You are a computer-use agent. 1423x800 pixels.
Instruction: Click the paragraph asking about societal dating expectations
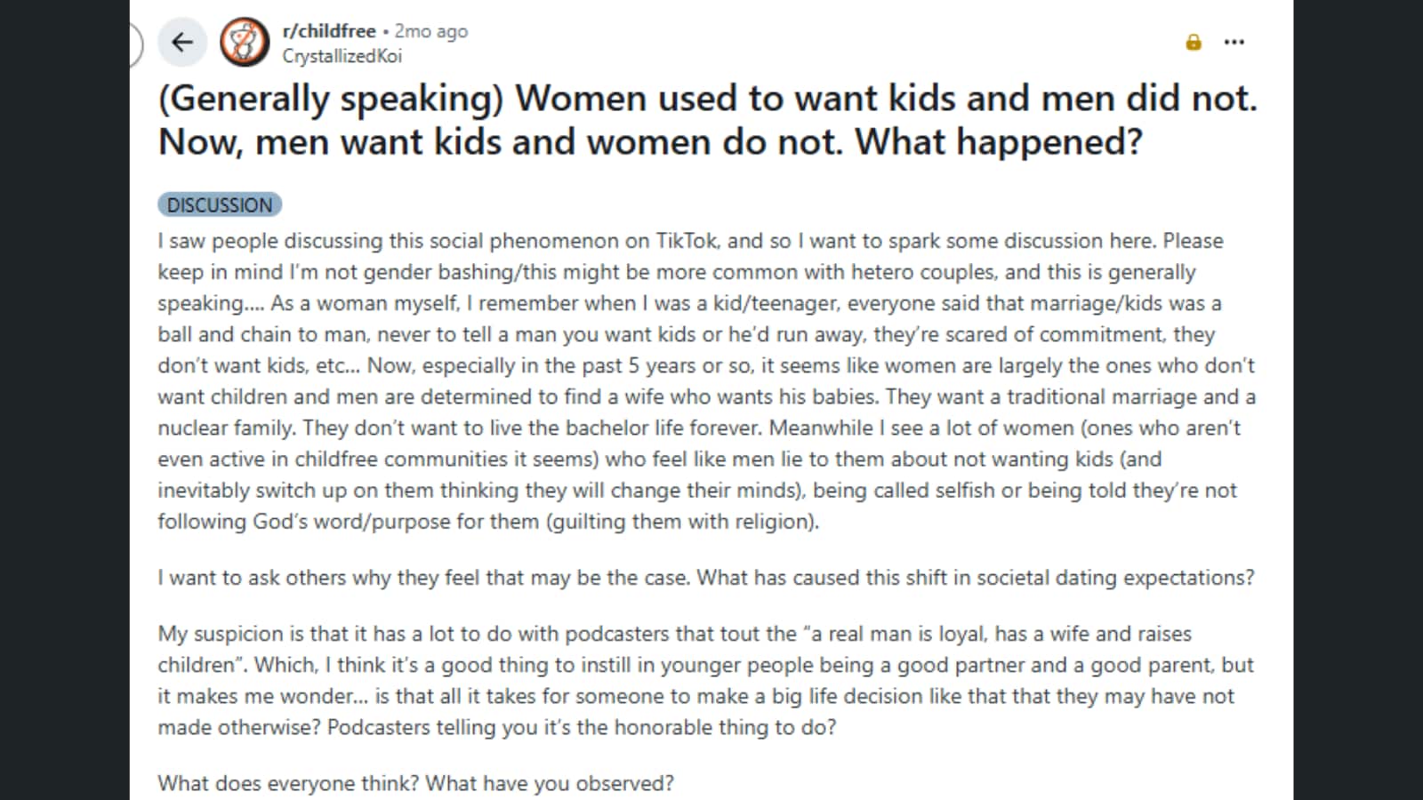706,578
